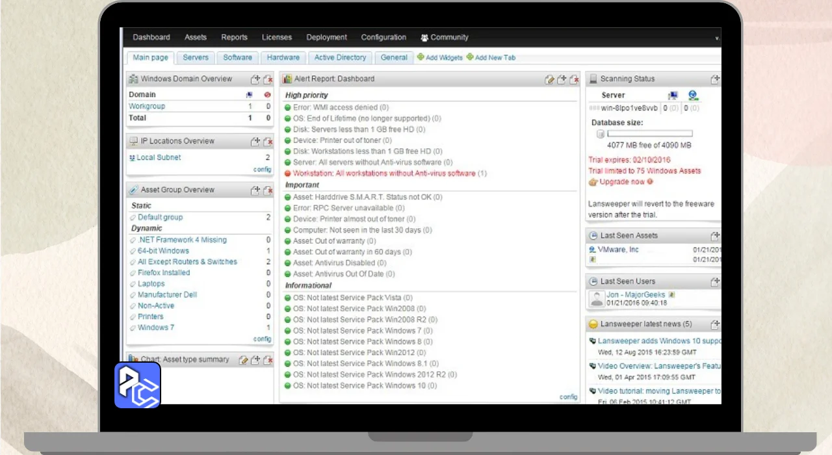Open the Reports menu

tap(234, 38)
